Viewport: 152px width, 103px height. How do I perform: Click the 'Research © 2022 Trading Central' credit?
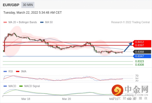click(x=130, y=22)
